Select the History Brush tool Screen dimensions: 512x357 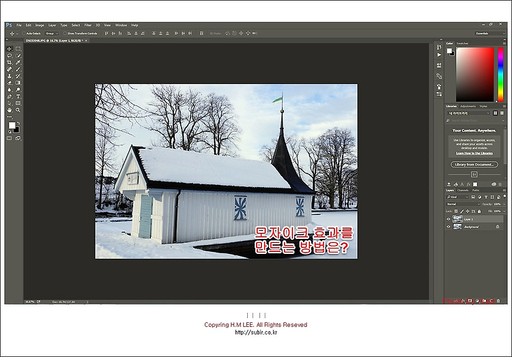pos(18,76)
